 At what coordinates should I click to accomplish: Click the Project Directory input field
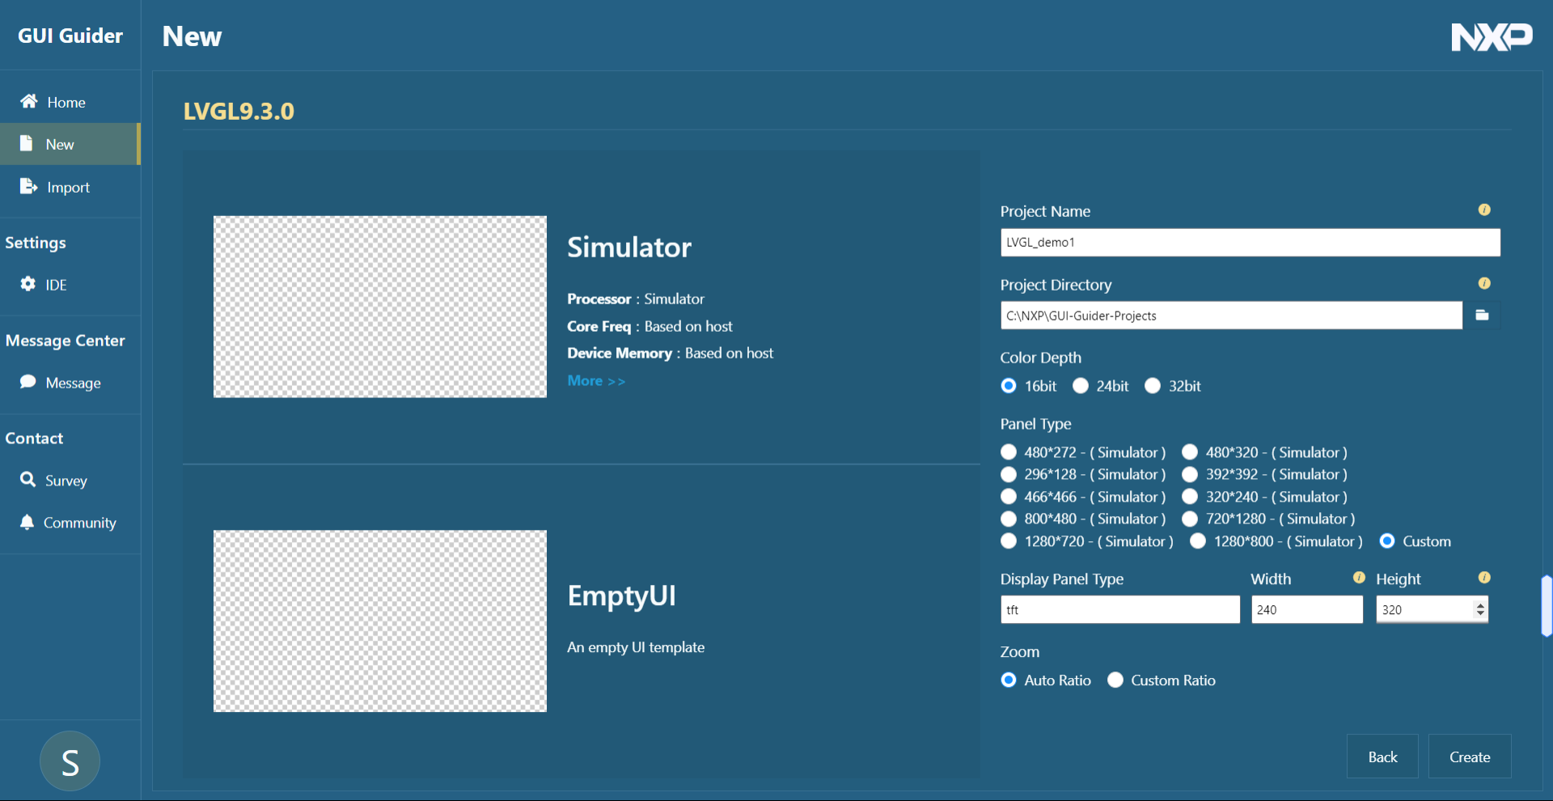click(x=1231, y=316)
